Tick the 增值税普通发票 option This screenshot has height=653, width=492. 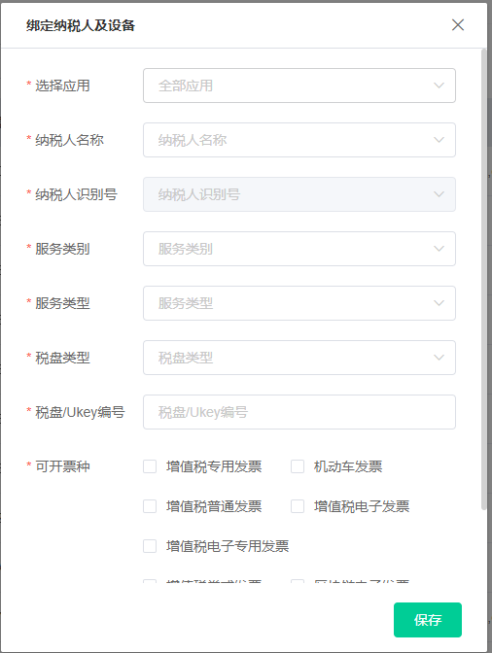pyautogui.click(x=150, y=506)
